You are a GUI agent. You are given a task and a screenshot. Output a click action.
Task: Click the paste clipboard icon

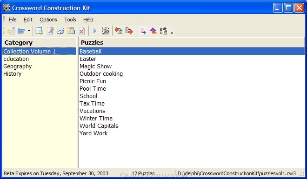[x=71, y=31]
